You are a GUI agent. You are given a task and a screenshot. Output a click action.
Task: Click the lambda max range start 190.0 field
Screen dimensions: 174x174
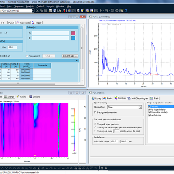[114, 142]
